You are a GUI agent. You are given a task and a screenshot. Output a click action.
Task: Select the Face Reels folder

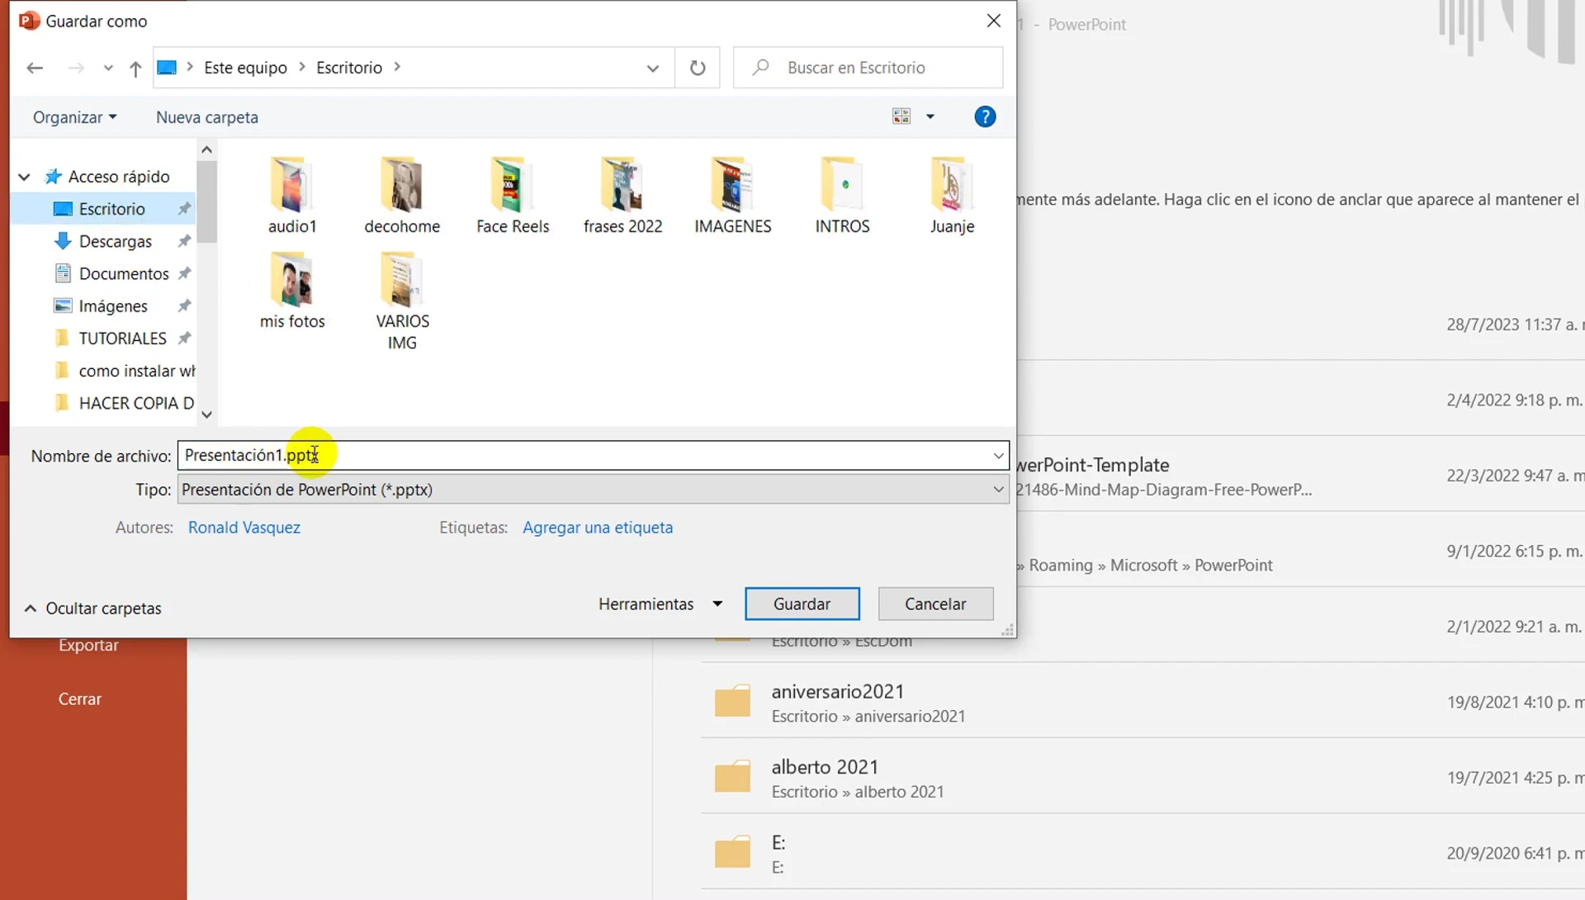coord(513,196)
